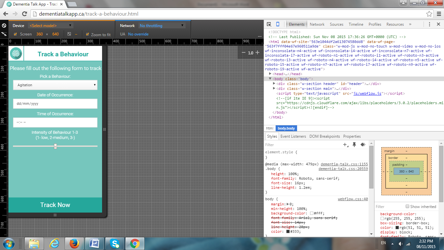Viewport: 444px width, 250px height.
Task: Click the Chrome address bar URL
Action: [88, 14]
